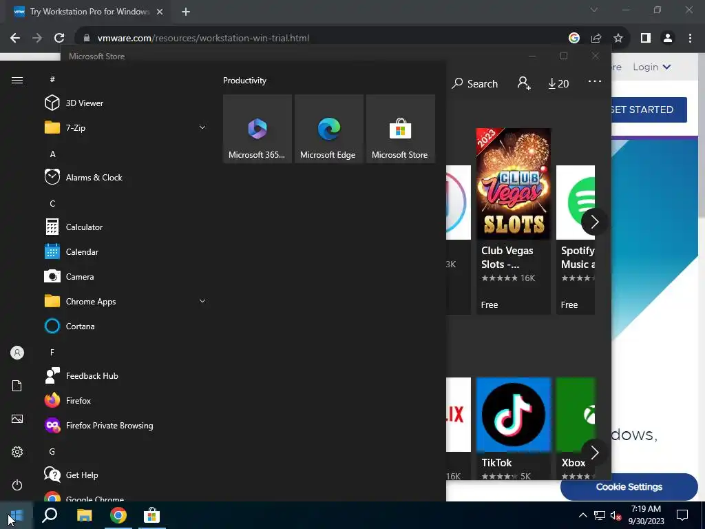Click the Google icon in address bar
Screen dimensions: 705x529
pyautogui.click(x=574, y=38)
